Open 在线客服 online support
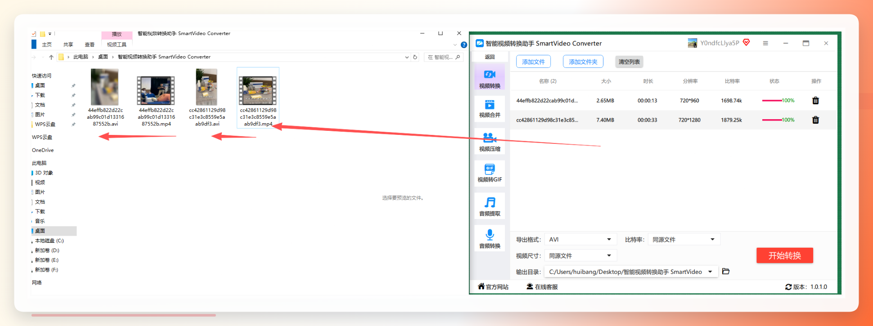The width and height of the screenshot is (873, 326). coord(542,287)
